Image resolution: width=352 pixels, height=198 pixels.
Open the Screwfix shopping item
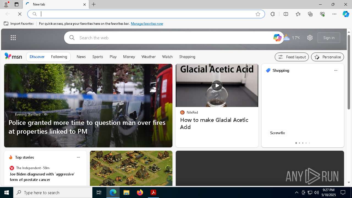(277, 133)
